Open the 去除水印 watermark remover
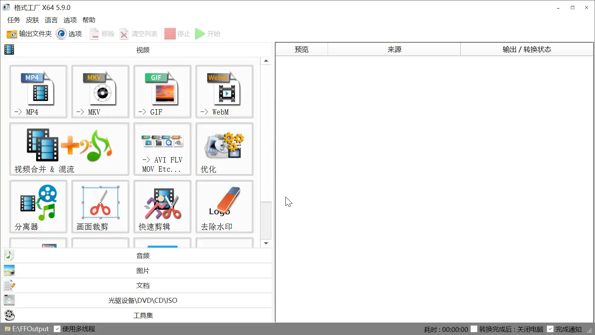 [x=225, y=207]
